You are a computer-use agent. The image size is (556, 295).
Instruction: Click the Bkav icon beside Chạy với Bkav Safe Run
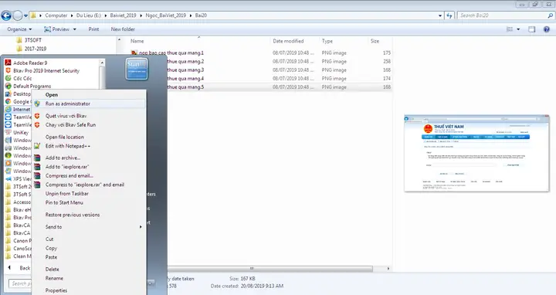click(x=37, y=125)
